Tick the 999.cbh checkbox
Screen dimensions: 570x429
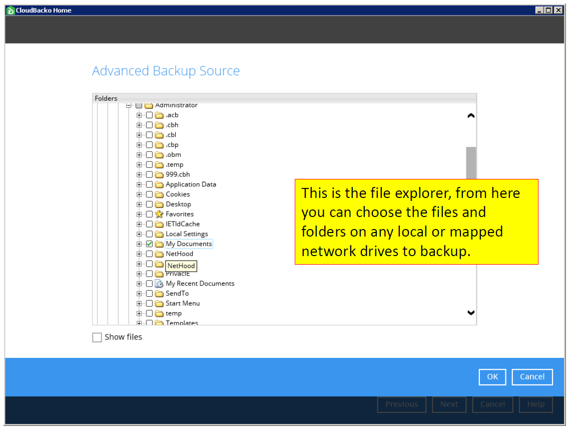tap(150, 174)
